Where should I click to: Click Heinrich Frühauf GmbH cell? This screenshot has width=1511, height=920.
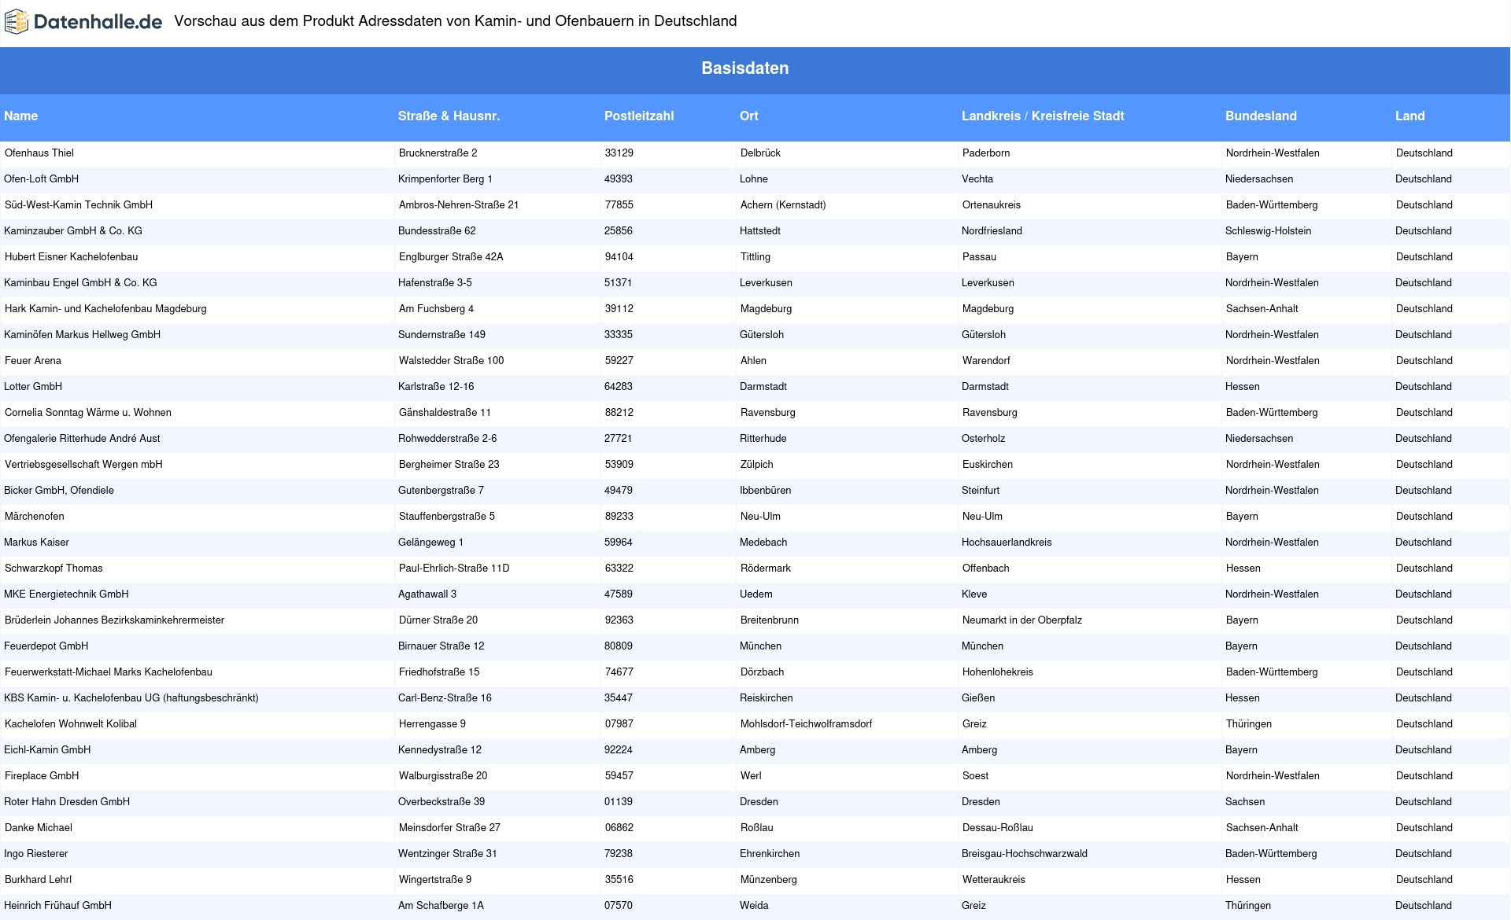coord(58,906)
